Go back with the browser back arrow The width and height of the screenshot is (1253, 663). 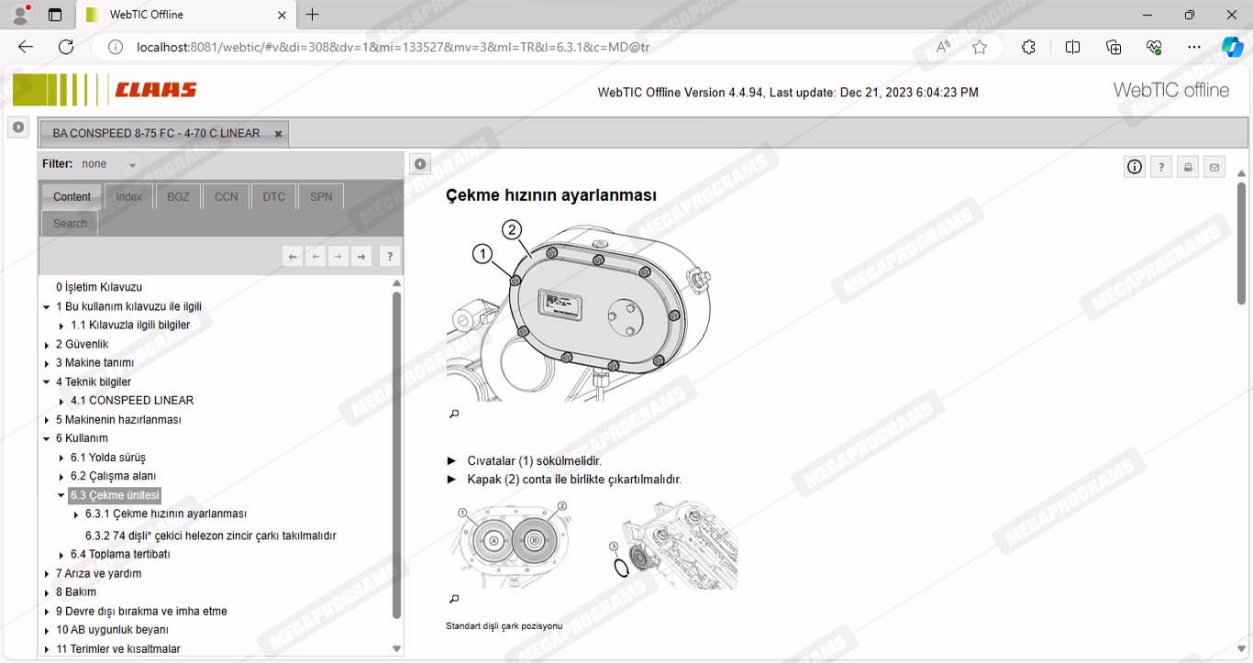click(x=26, y=47)
